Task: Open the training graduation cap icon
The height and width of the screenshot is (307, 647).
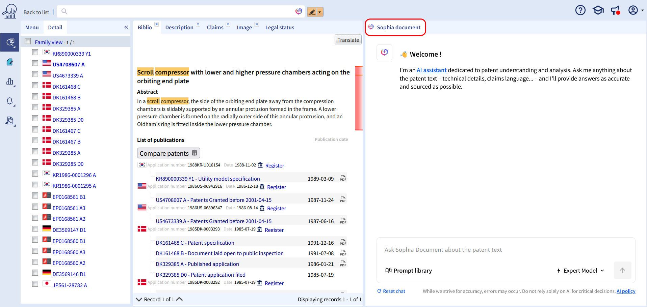Action: tap(598, 10)
